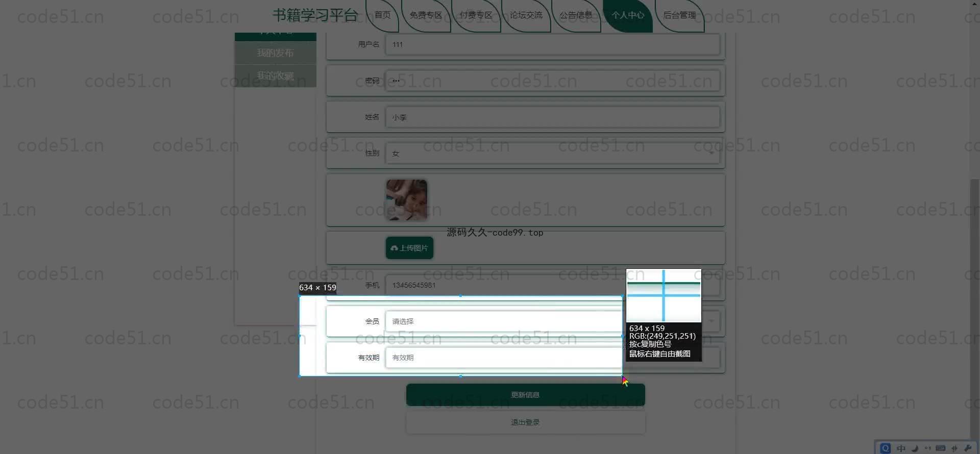Click the input method logo icon

(886, 448)
